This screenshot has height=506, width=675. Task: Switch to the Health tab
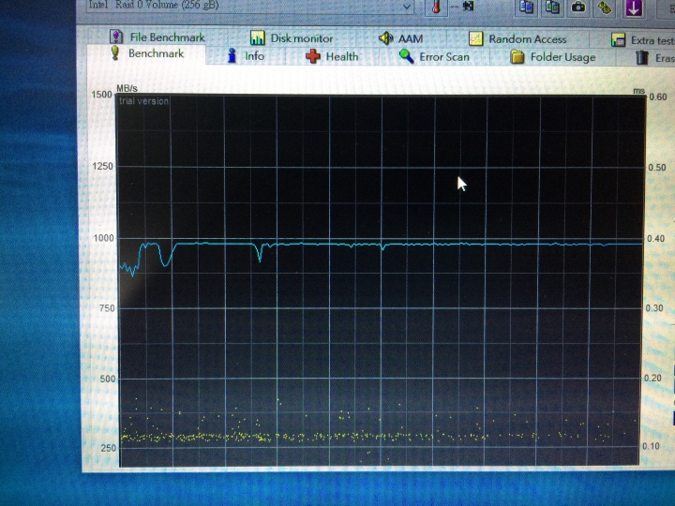(332, 56)
